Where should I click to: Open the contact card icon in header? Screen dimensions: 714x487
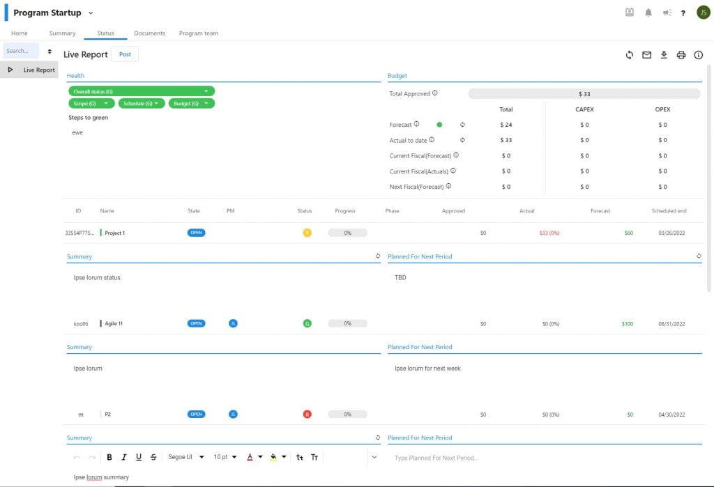(x=630, y=13)
